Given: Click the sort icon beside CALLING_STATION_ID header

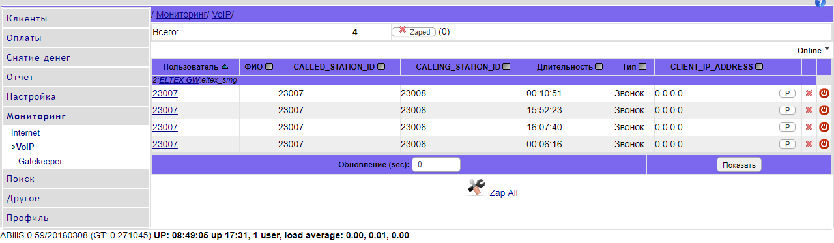Looking at the screenshot, I should pyautogui.click(x=506, y=66).
